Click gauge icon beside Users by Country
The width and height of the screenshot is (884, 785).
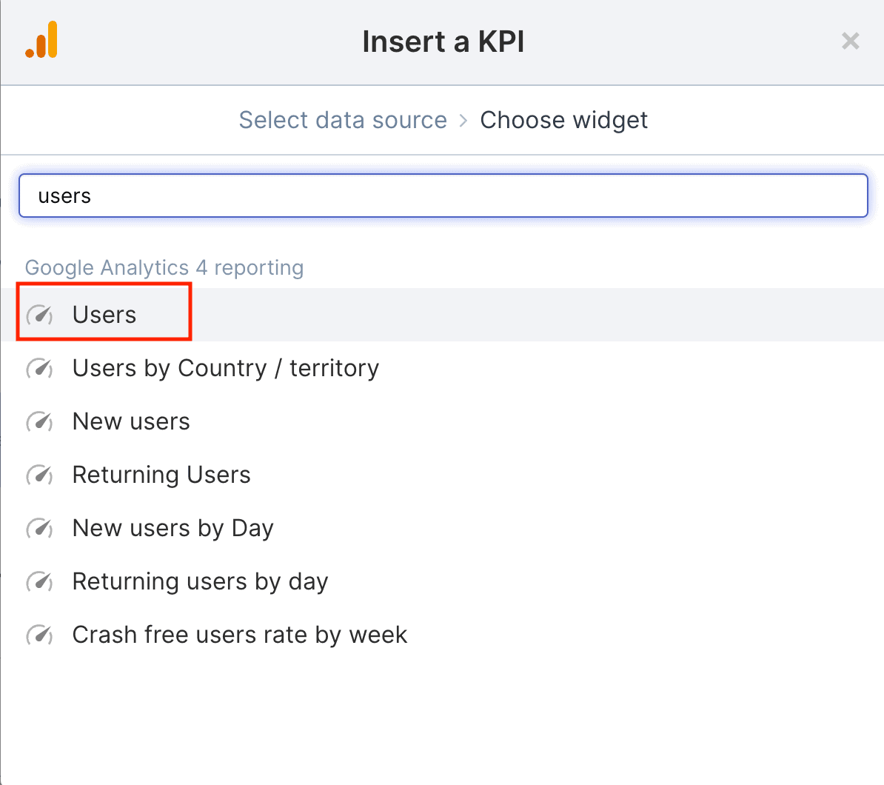(39, 368)
